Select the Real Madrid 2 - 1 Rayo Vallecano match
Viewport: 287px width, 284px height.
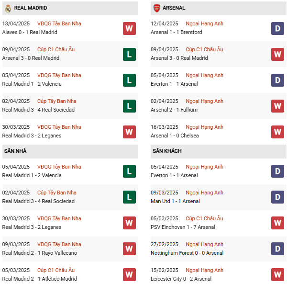(x=39, y=253)
